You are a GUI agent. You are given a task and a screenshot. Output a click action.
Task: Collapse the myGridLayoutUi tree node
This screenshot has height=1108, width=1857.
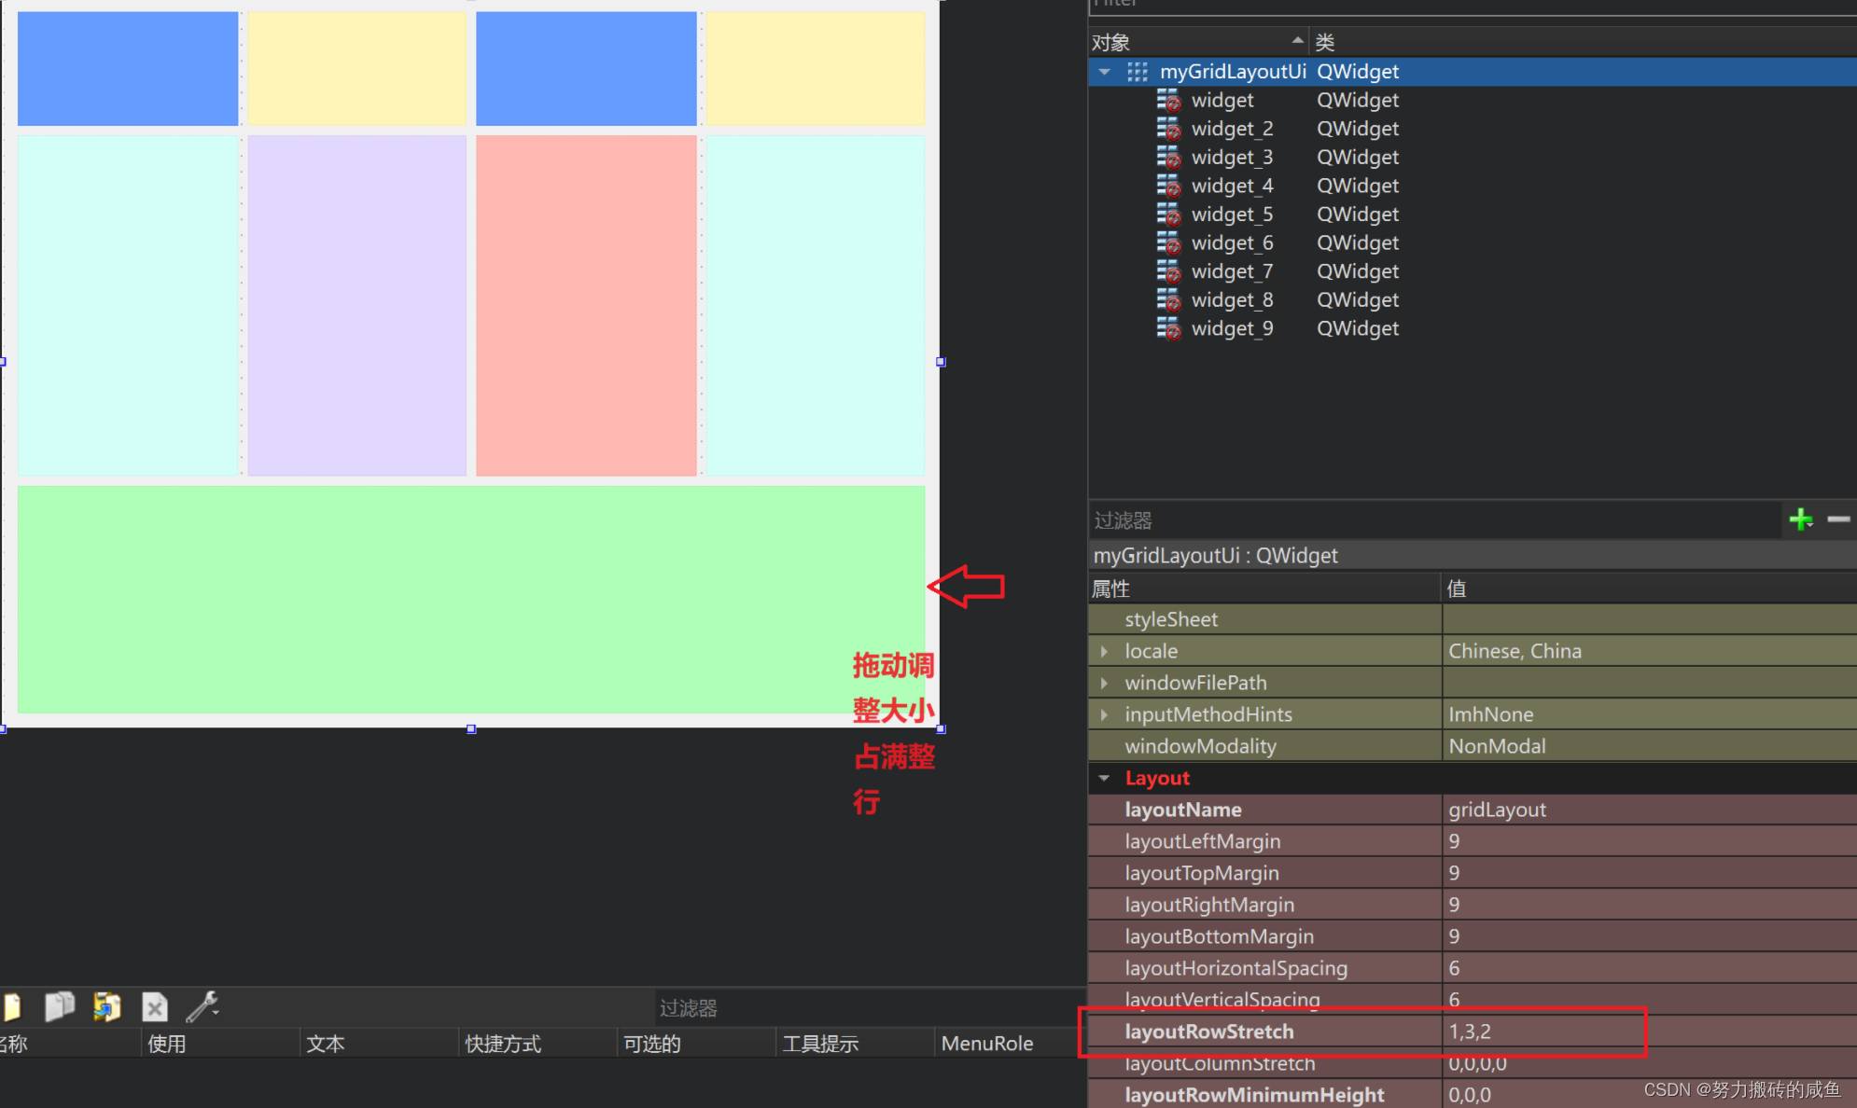(x=1105, y=72)
